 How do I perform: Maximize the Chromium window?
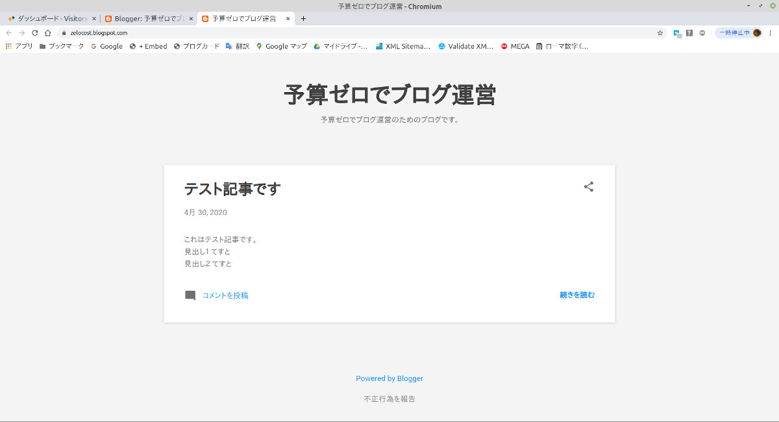[760, 6]
